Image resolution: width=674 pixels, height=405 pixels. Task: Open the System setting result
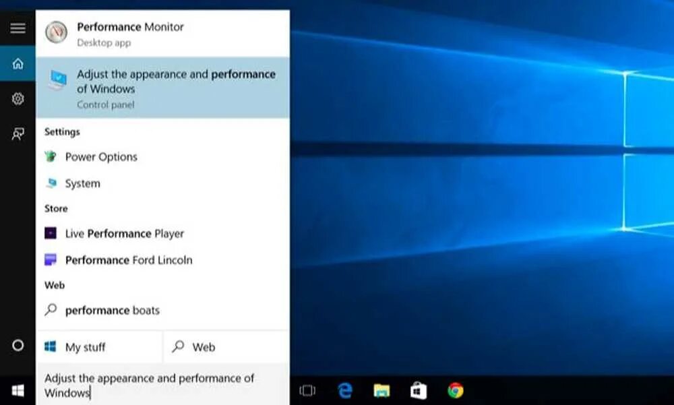point(162,183)
